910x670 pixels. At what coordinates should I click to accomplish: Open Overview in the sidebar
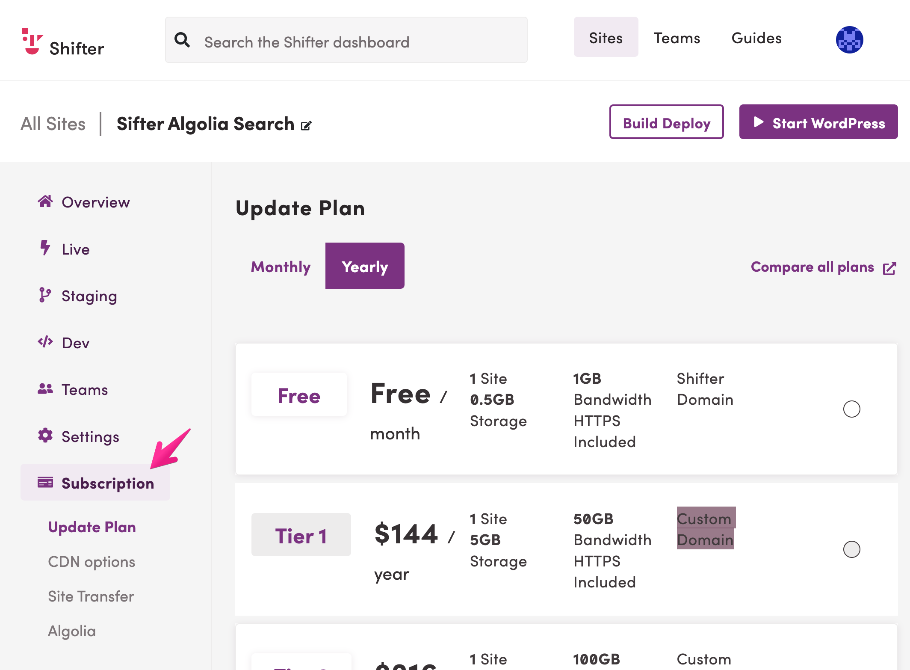(x=95, y=202)
